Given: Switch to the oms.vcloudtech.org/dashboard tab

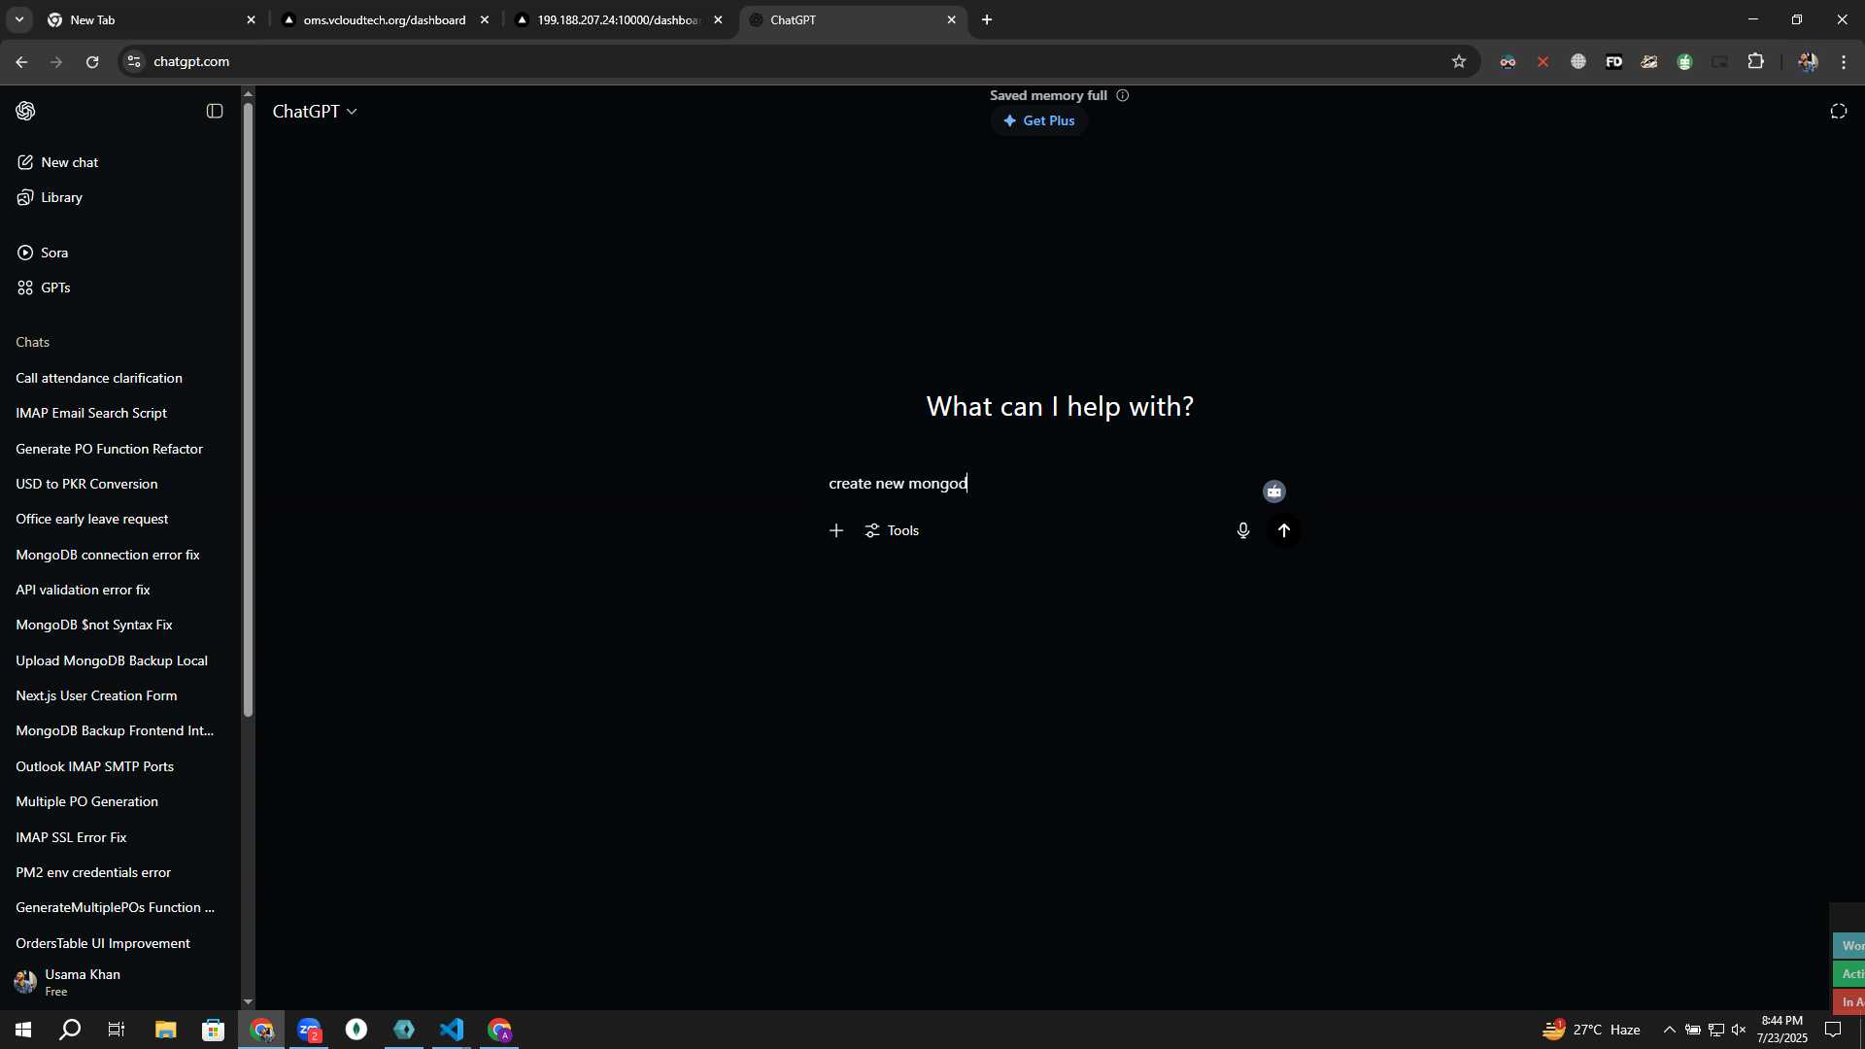Looking at the screenshot, I should click(x=384, y=19).
